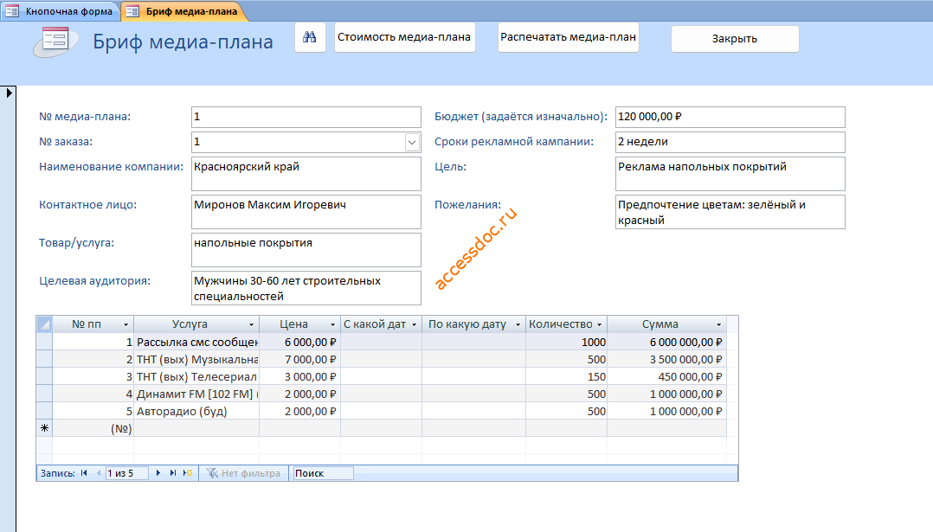This screenshot has width=933, height=532.
Task: Click the Поиск search box
Action: tap(322, 473)
